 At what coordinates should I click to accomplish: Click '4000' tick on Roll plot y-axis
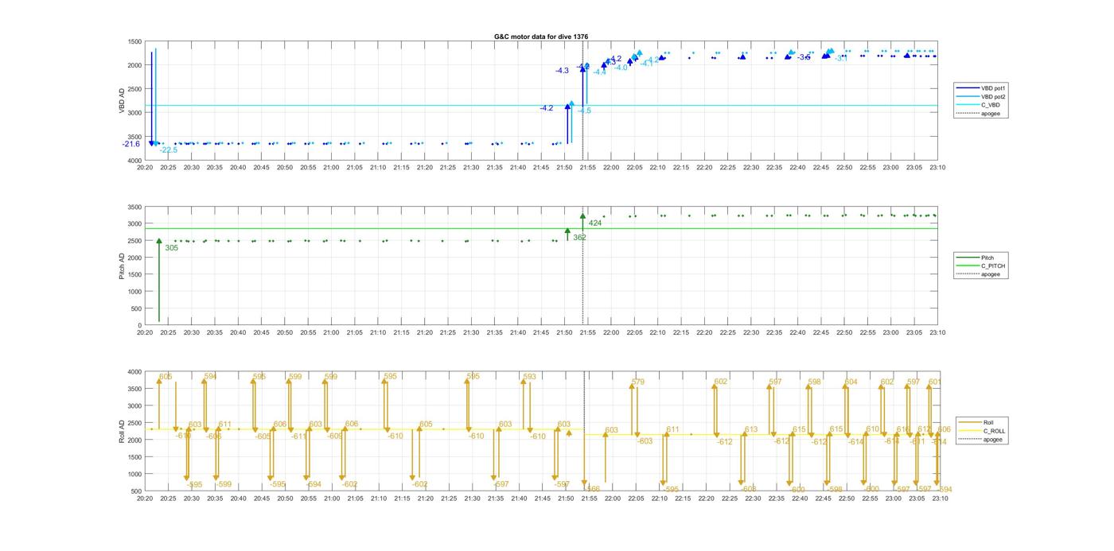pyautogui.click(x=134, y=372)
